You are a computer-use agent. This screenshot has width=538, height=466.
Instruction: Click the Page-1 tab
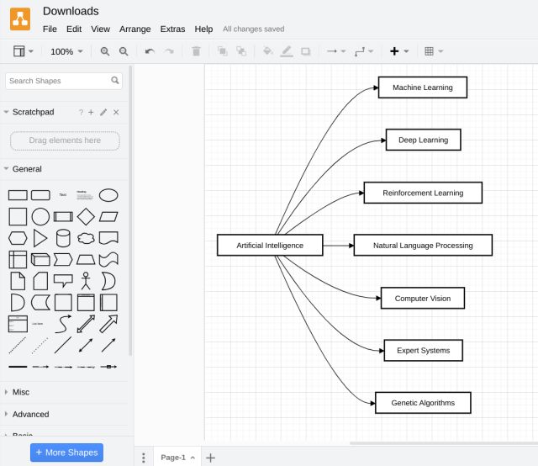click(177, 458)
